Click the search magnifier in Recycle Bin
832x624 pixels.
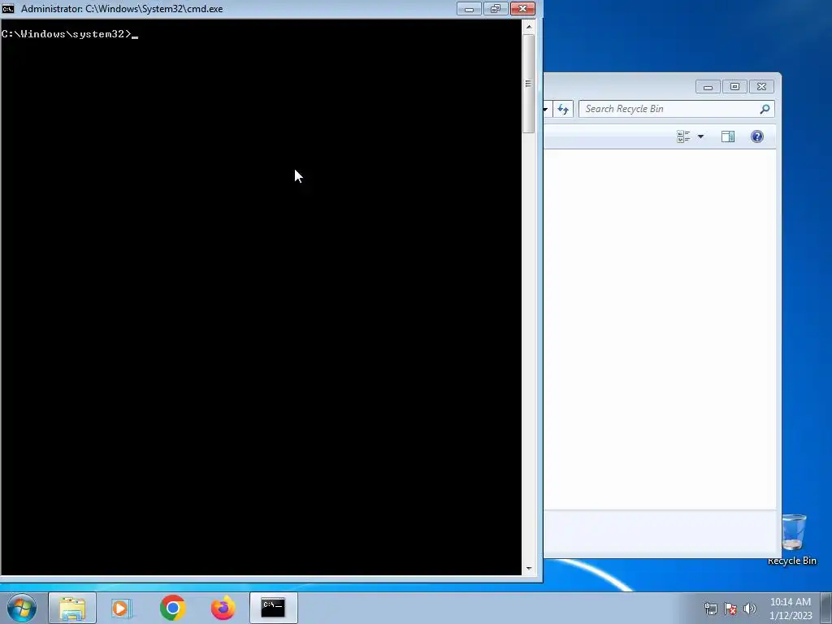click(x=765, y=109)
